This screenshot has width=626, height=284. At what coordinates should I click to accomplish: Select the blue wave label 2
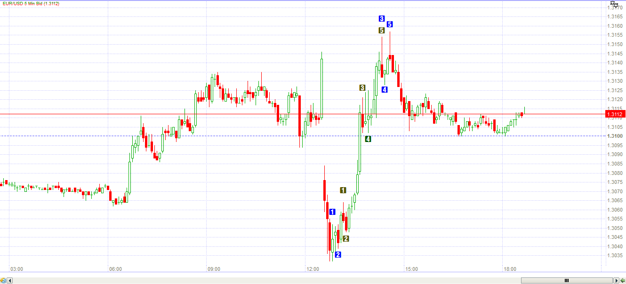338,255
